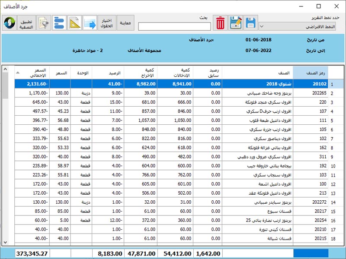Viewport: 346px width, 259px height.
Task: Click total price cell '497.57-'
Action: click(32, 111)
